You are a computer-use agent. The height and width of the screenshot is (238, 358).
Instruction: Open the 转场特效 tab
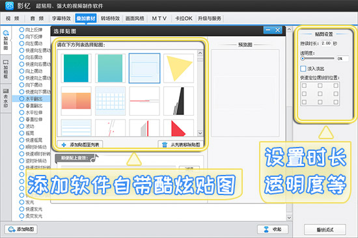110,18
